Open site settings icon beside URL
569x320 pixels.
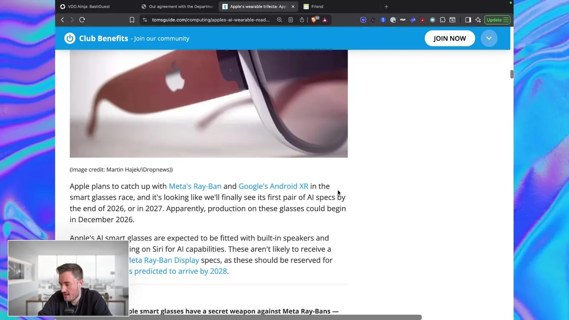[144, 20]
